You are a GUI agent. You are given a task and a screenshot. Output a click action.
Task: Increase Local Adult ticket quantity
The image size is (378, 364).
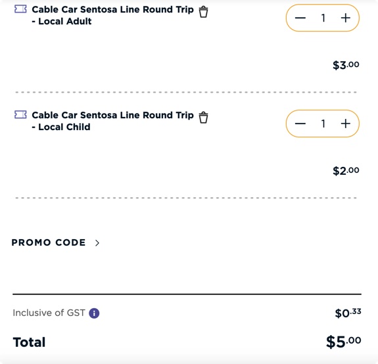(345, 18)
